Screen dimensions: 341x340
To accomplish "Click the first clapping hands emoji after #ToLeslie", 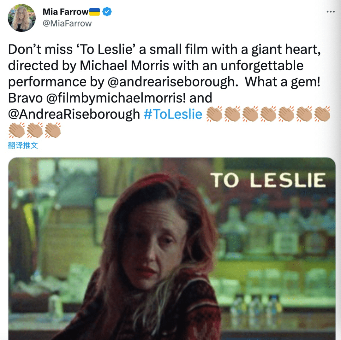I will click(214, 114).
